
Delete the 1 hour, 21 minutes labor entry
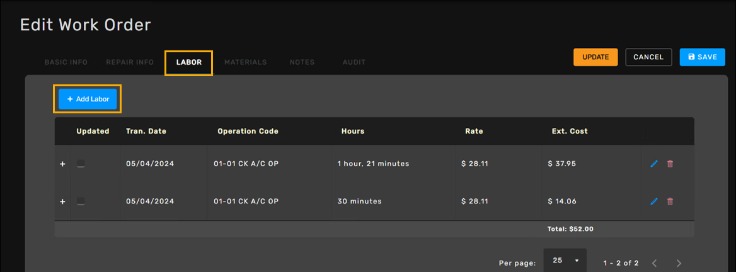tap(670, 164)
